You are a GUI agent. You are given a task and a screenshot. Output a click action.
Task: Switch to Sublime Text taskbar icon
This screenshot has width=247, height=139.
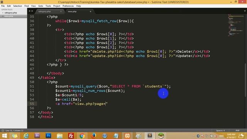pyautogui.click(x=150, y=136)
